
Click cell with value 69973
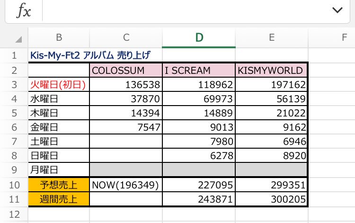click(199, 99)
